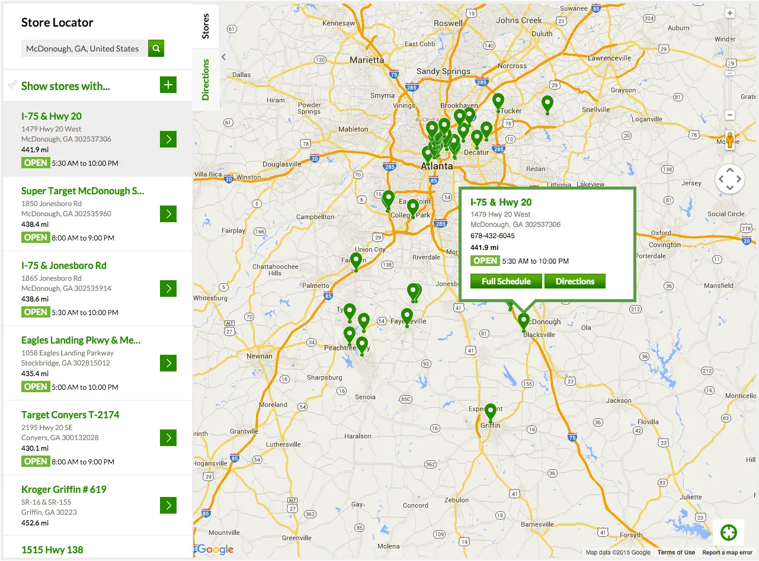Expand Show stores with filter options
Screen dimensions: 759x561
coord(168,85)
